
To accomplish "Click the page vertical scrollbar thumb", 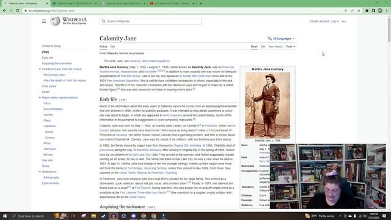I will (389, 29).
